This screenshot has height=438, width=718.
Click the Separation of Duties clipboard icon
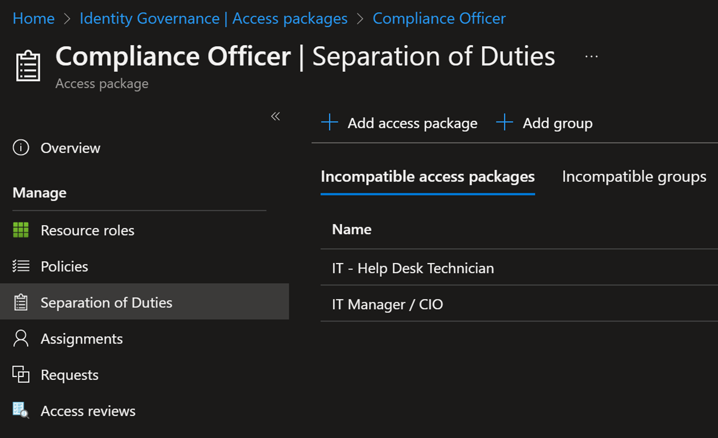click(x=21, y=301)
